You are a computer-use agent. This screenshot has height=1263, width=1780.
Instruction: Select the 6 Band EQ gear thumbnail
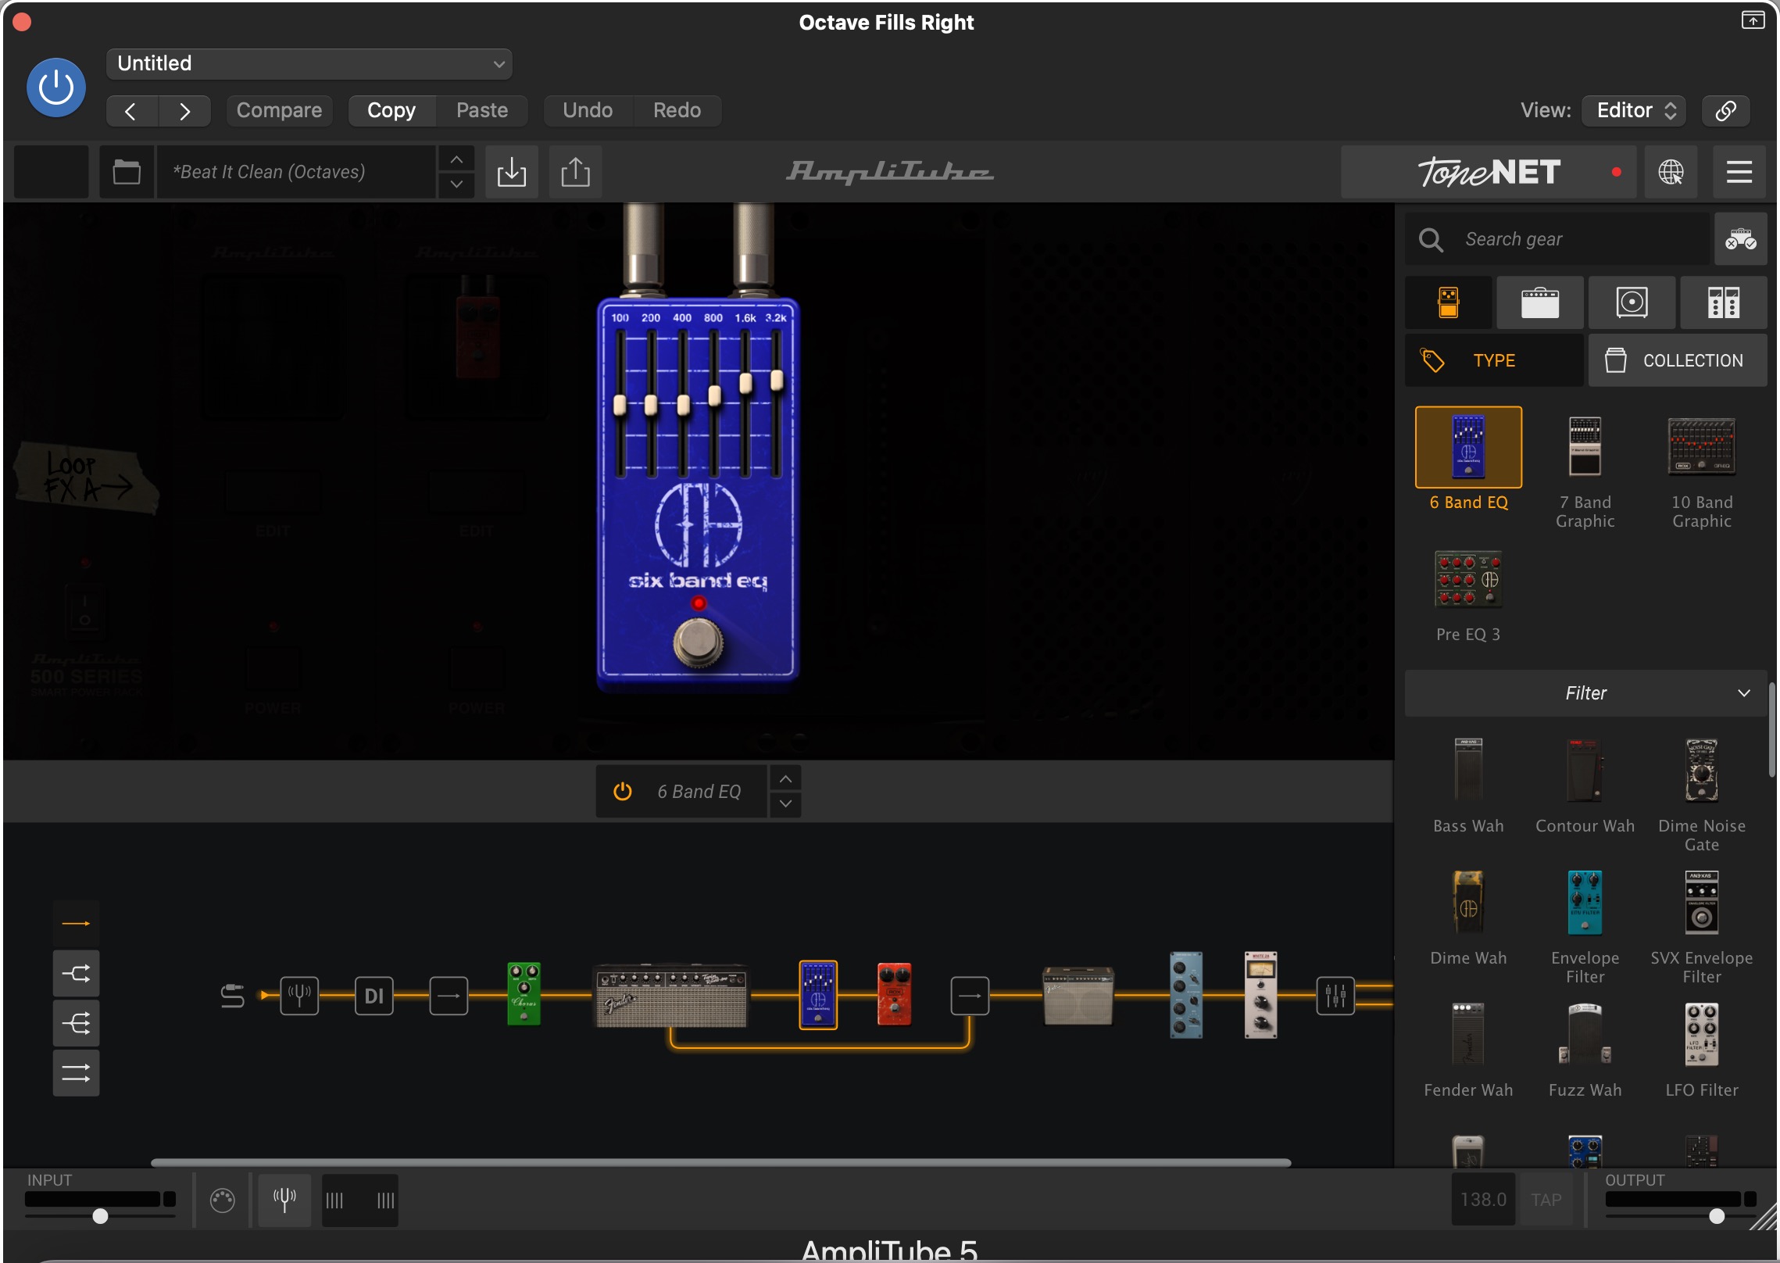coord(1468,447)
